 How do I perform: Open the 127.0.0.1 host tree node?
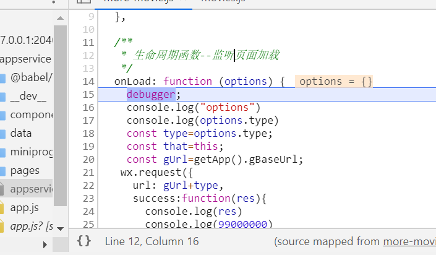(x=26, y=40)
